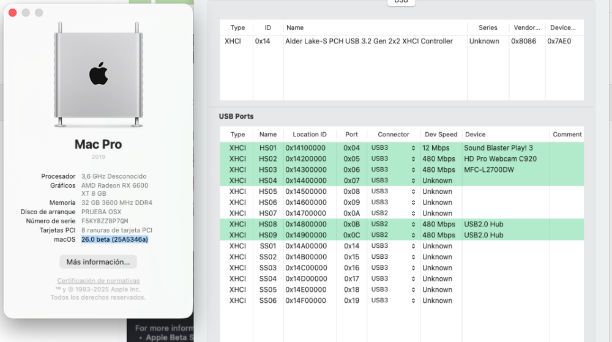Click the Dev Speed column header
Image resolution: width=612 pixels, height=342 pixels.
click(x=441, y=134)
